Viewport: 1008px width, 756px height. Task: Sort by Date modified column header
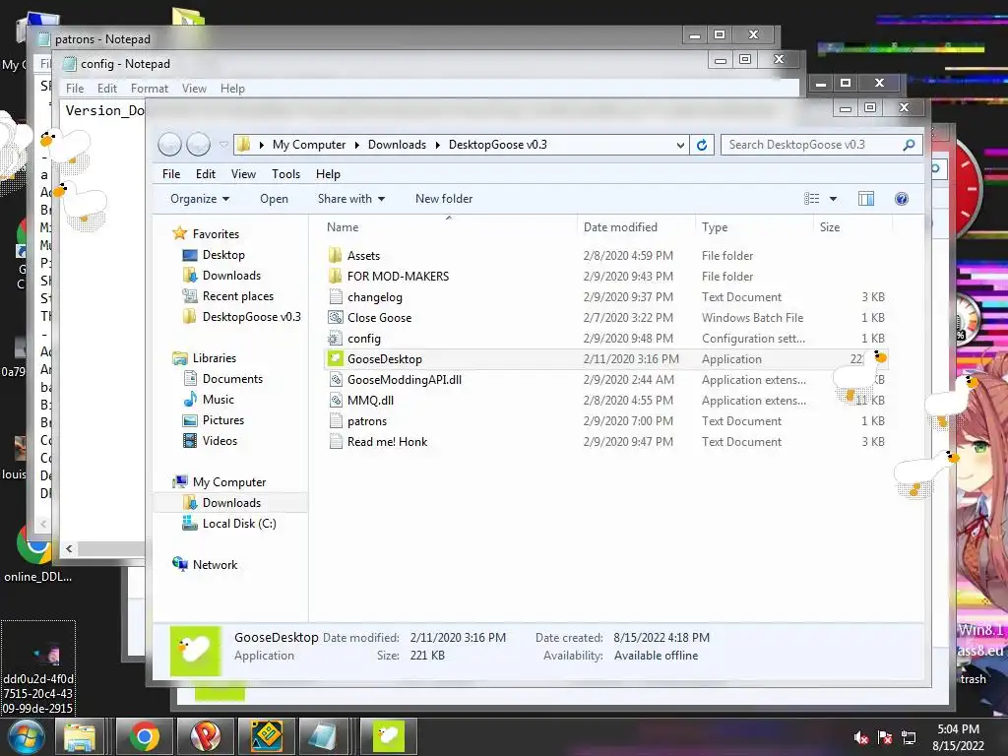(x=620, y=227)
